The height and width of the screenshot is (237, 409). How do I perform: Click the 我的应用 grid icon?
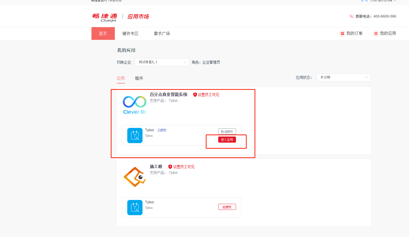coord(376,33)
